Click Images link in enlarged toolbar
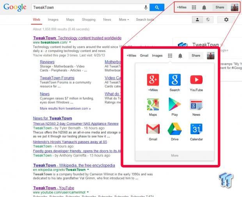Screen dimensions: 242x197 (157, 55)
